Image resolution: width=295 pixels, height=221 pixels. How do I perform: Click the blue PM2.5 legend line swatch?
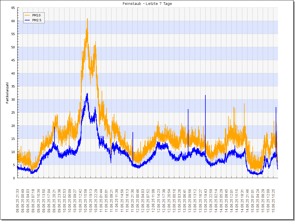28,20
